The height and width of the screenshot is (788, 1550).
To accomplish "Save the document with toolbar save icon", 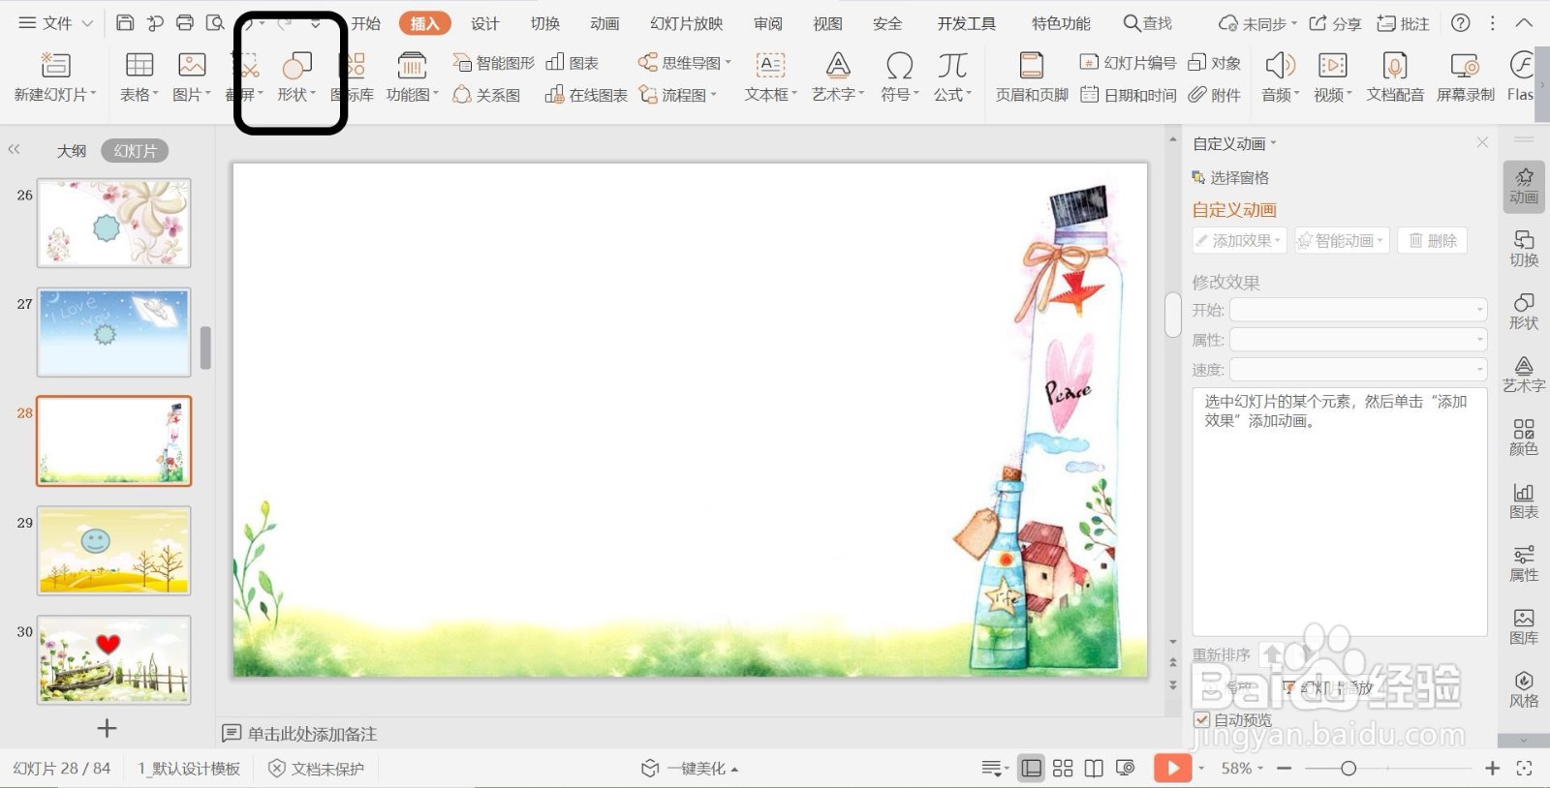I will (x=125, y=23).
